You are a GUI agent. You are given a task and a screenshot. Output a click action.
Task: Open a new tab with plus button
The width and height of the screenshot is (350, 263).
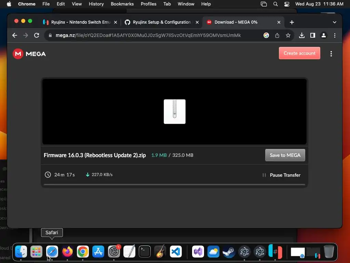click(x=292, y=22)
